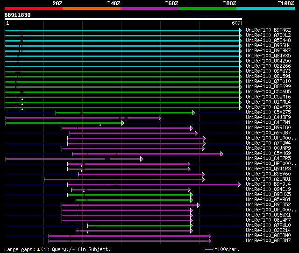Viewport: 299px width, 253px height.
Task: Select the green alignment bar of C4IZN1
Action: pos(64,123)
